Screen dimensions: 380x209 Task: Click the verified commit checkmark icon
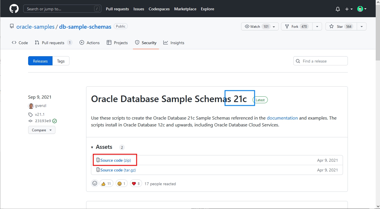[55, 121]
